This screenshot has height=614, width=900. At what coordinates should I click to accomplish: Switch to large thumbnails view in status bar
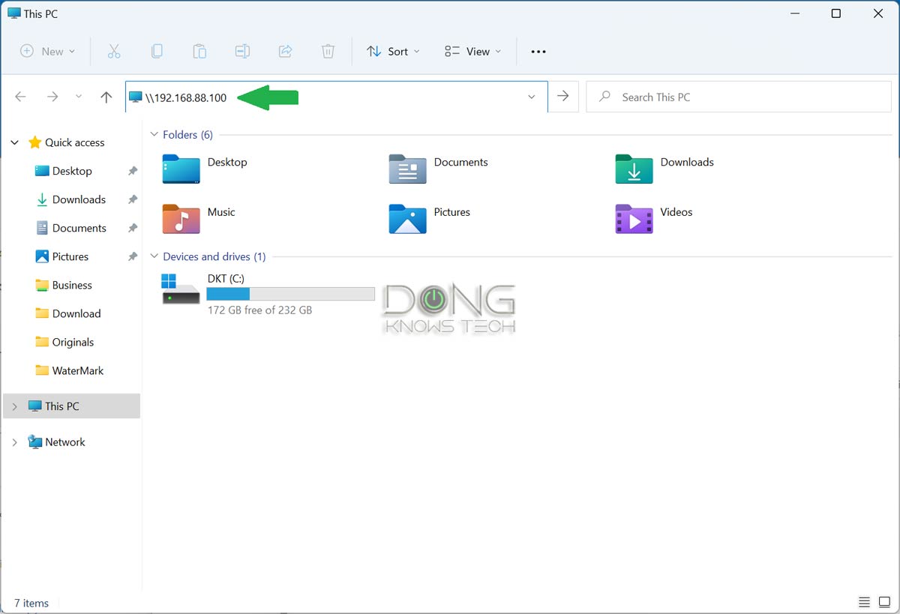[x=885, y=602]
